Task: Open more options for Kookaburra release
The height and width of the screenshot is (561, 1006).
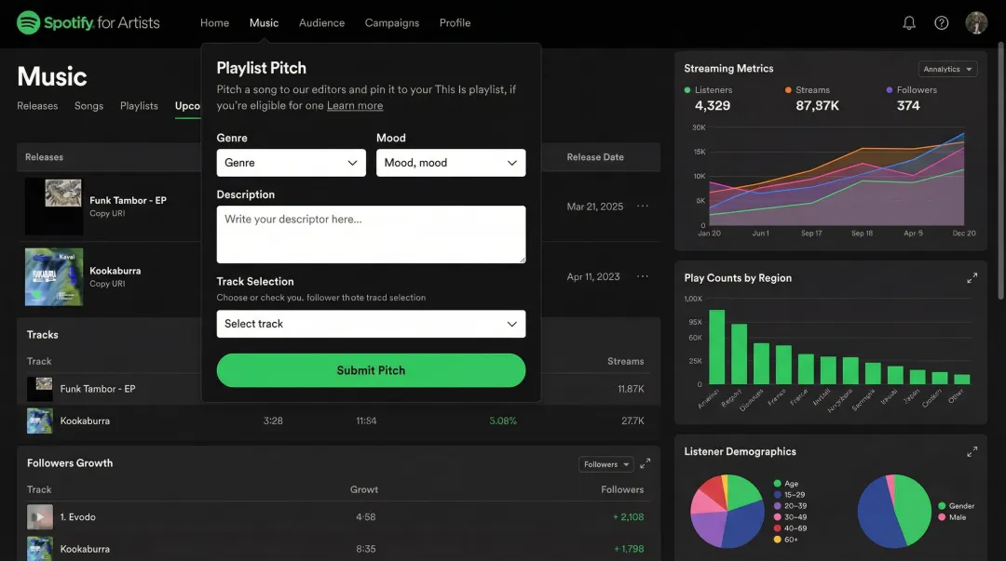Action: pyautogui.click(x=643, y=276)
